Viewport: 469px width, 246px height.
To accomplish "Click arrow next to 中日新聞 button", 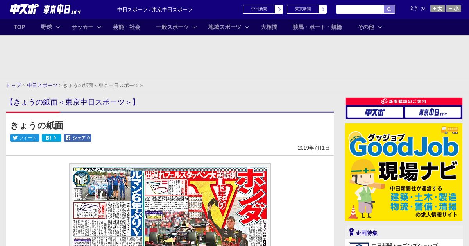I will (x=279, y=9).
